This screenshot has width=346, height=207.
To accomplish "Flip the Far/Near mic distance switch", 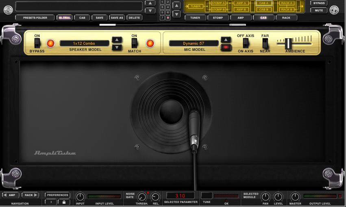I will click(x=265, y=43).
